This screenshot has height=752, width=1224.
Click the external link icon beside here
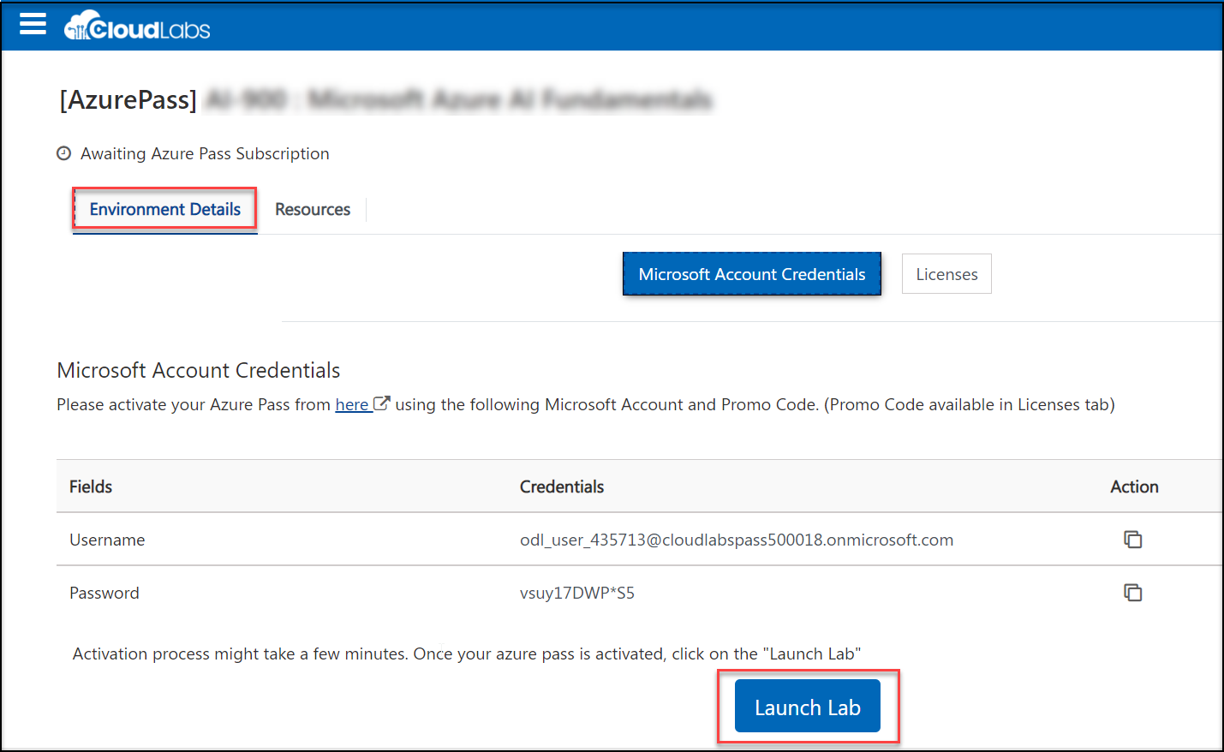point(382,403)
